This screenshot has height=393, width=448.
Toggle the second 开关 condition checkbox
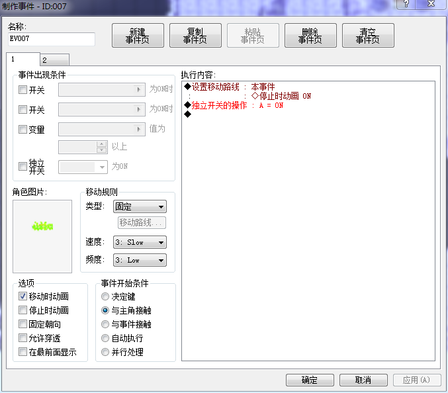(22, 109)
